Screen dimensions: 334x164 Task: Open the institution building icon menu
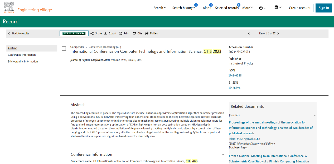tap(278, 8)
